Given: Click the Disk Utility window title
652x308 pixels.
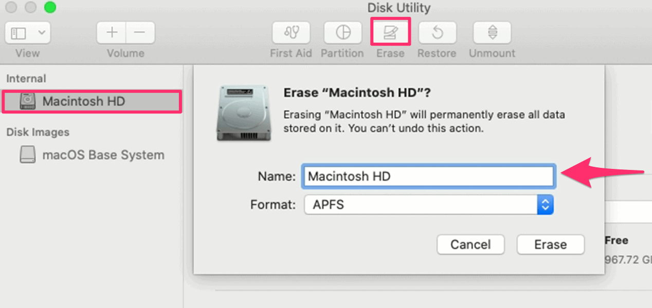Looking at the screenshot, I should (399, 8).
